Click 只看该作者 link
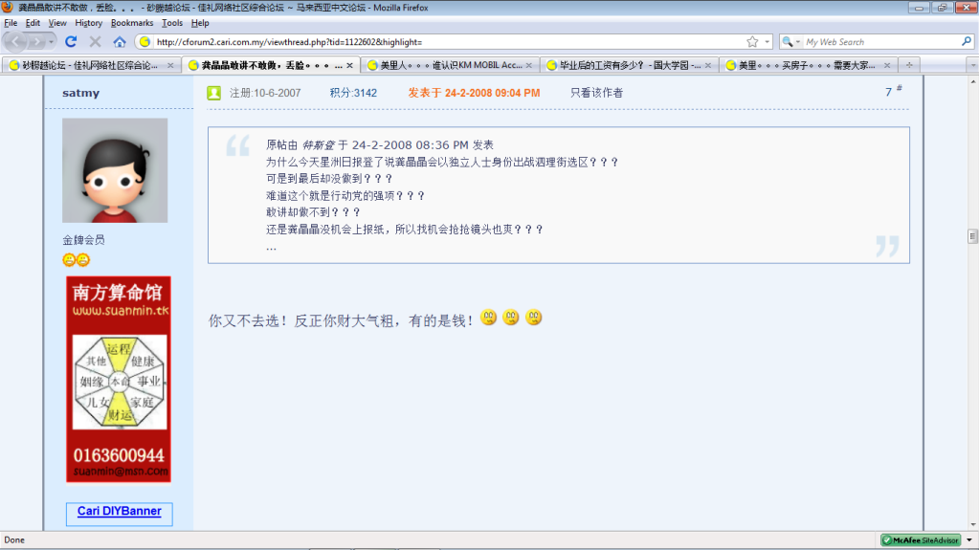979x550 pixels. coord(596,93)
